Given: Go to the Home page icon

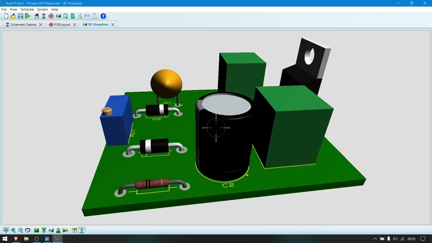Looking at the screenshot, I should (37, 16).
